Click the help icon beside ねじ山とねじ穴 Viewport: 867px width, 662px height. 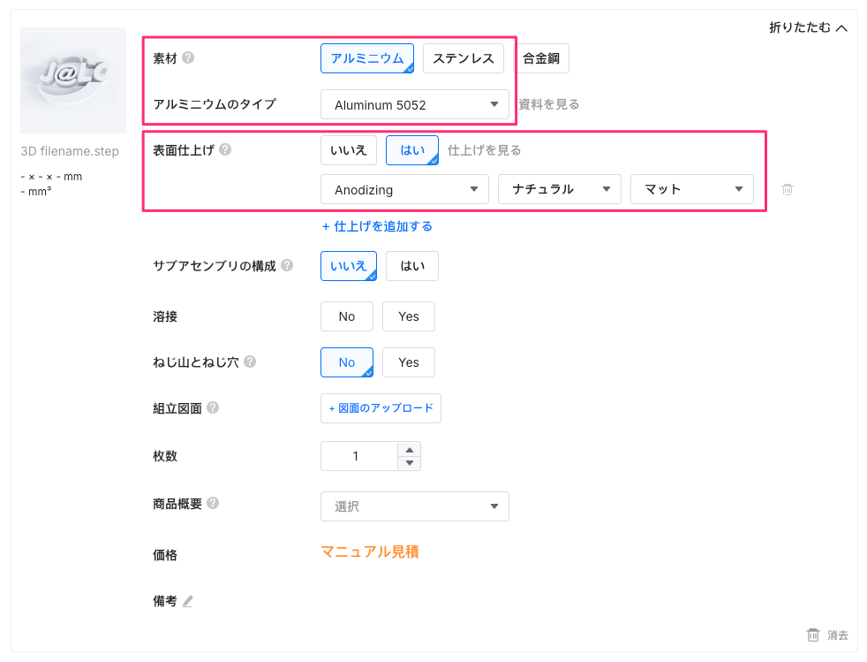pyautogui.click(x=250, y=361)
